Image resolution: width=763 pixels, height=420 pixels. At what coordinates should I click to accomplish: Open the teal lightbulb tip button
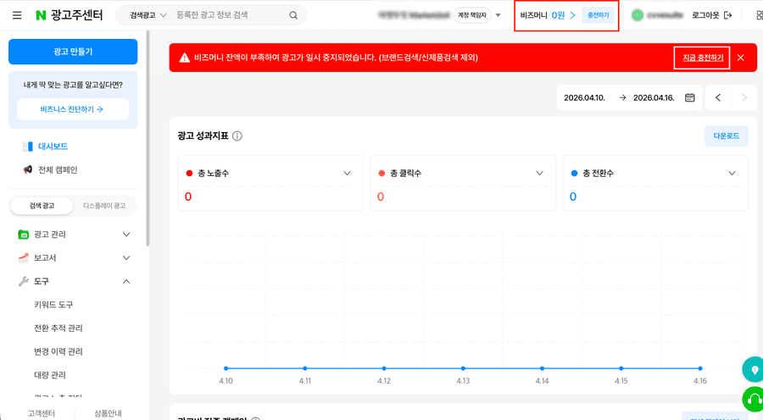tap(753, 369)
